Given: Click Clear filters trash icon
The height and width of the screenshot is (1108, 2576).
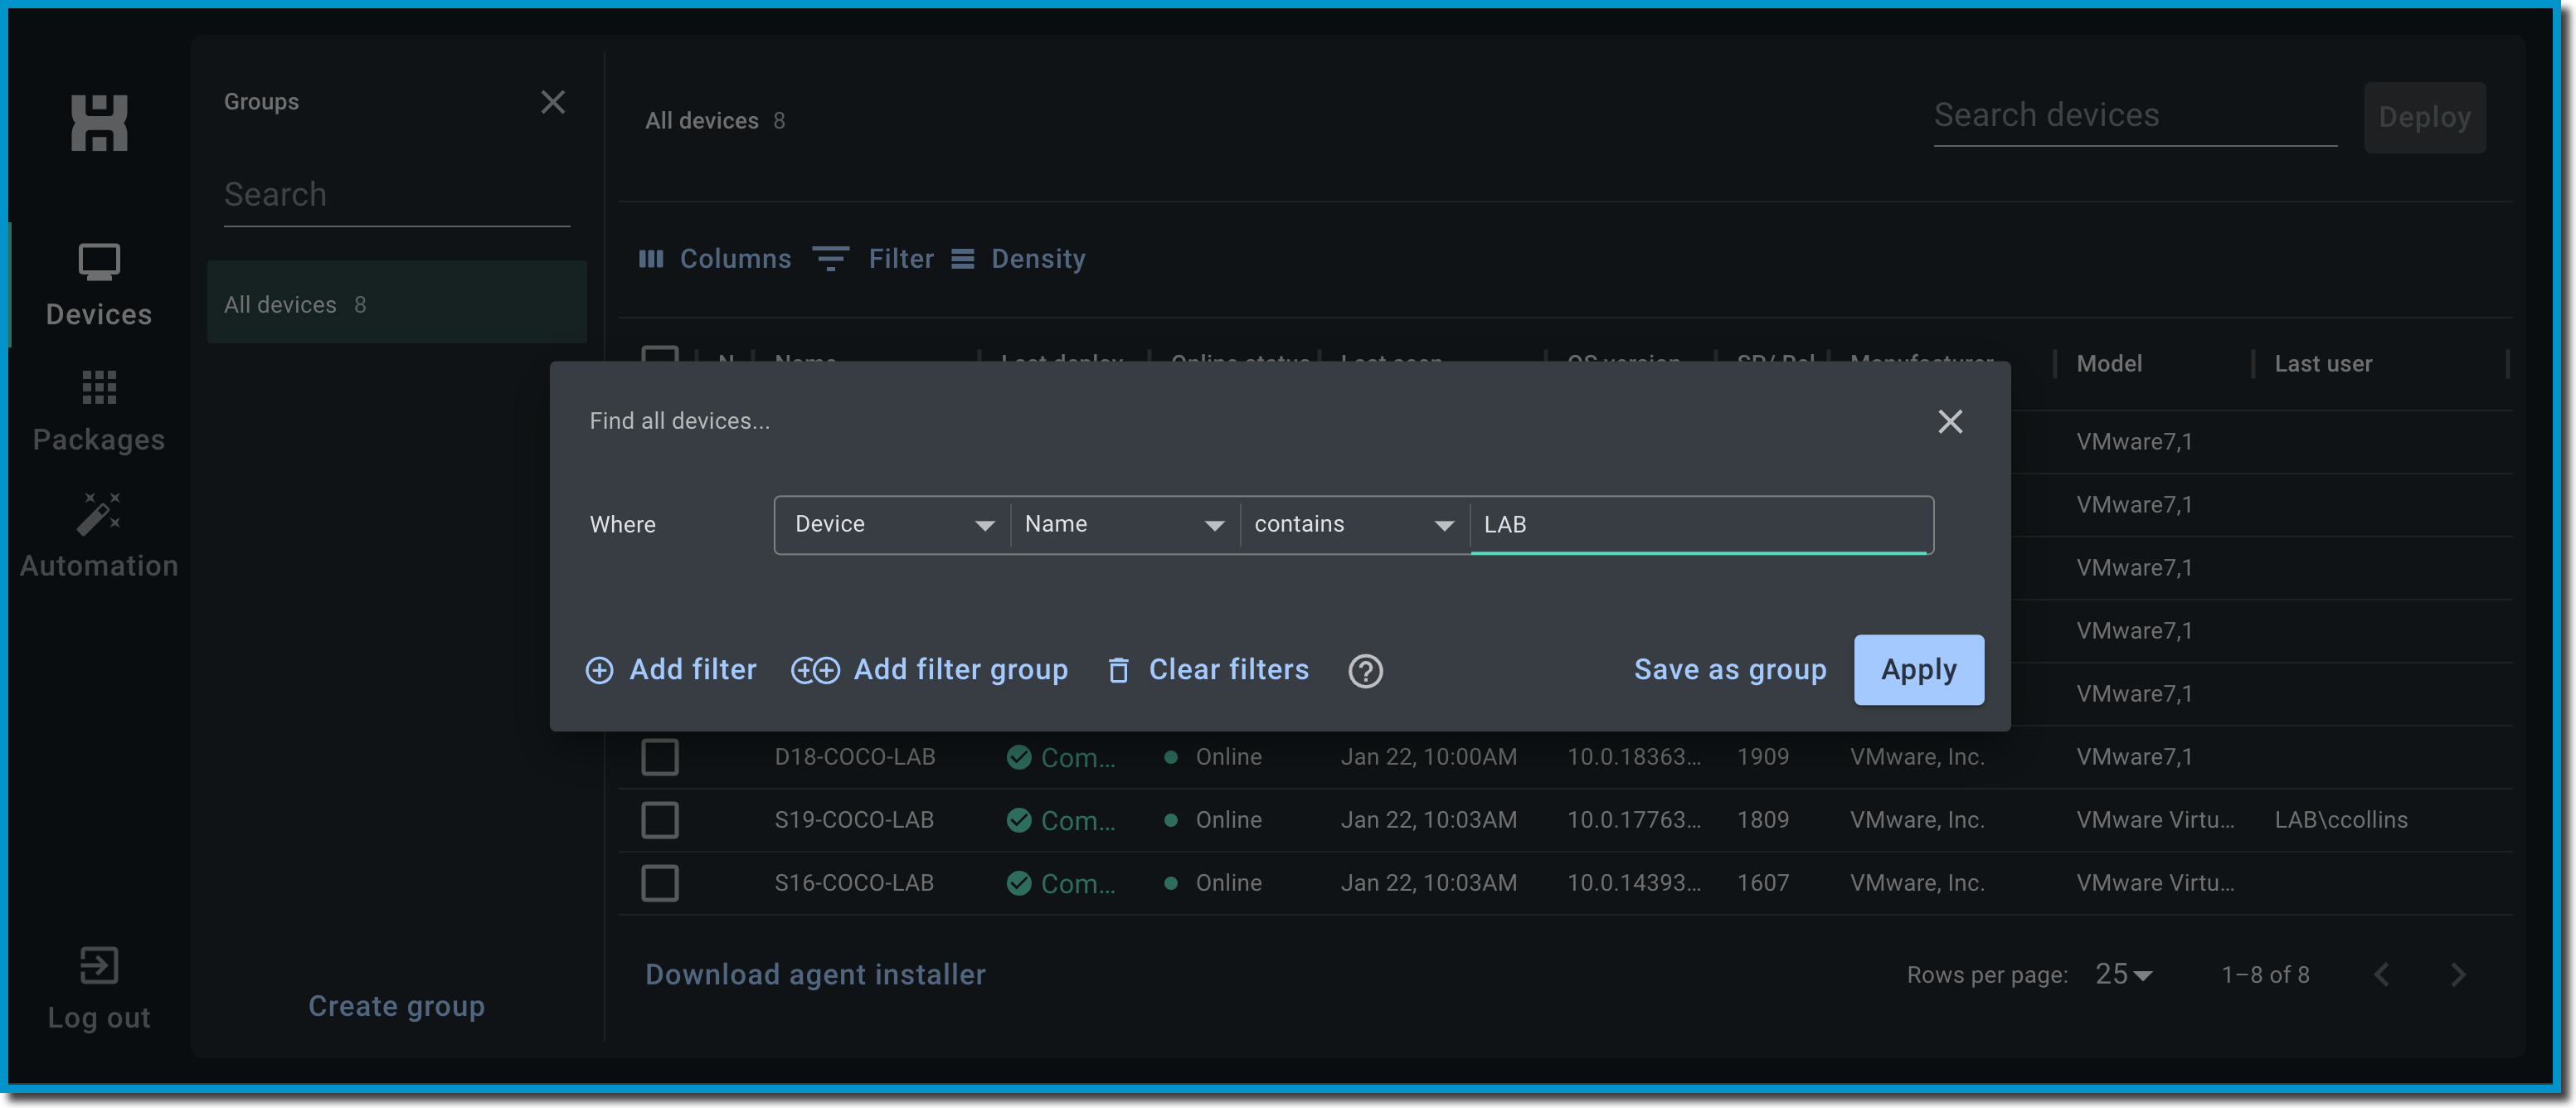Looking at the screenshot, I should 1117,670.
